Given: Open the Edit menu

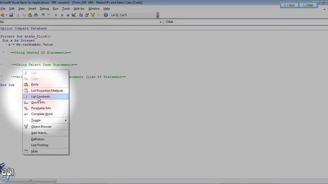Looking at the screenshot, I should (11, 9).
